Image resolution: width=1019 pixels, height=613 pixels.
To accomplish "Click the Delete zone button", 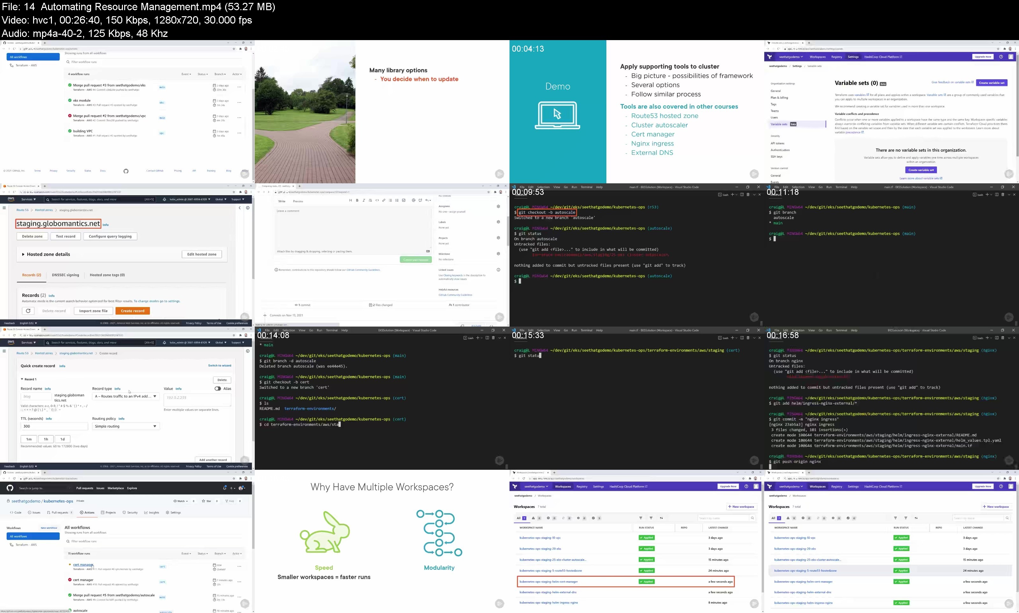I will pos(32,236).
